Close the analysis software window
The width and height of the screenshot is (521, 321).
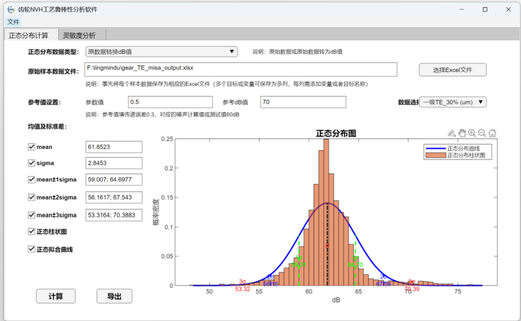click(508, 9)
